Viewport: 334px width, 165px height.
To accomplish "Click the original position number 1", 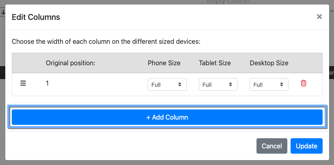I will (47, 83).
